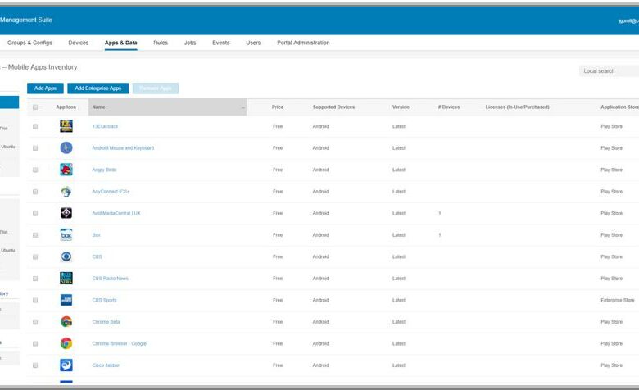Click the App Icon column header
Image resolution: width=639 pixels, height=390 pixels.
(66, 107)
